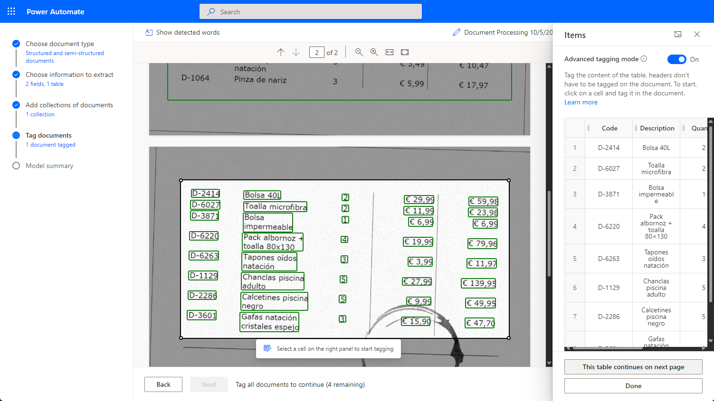Zoom in on the document

coord(374,52)
